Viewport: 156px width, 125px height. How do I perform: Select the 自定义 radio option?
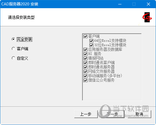click(13, 58)
